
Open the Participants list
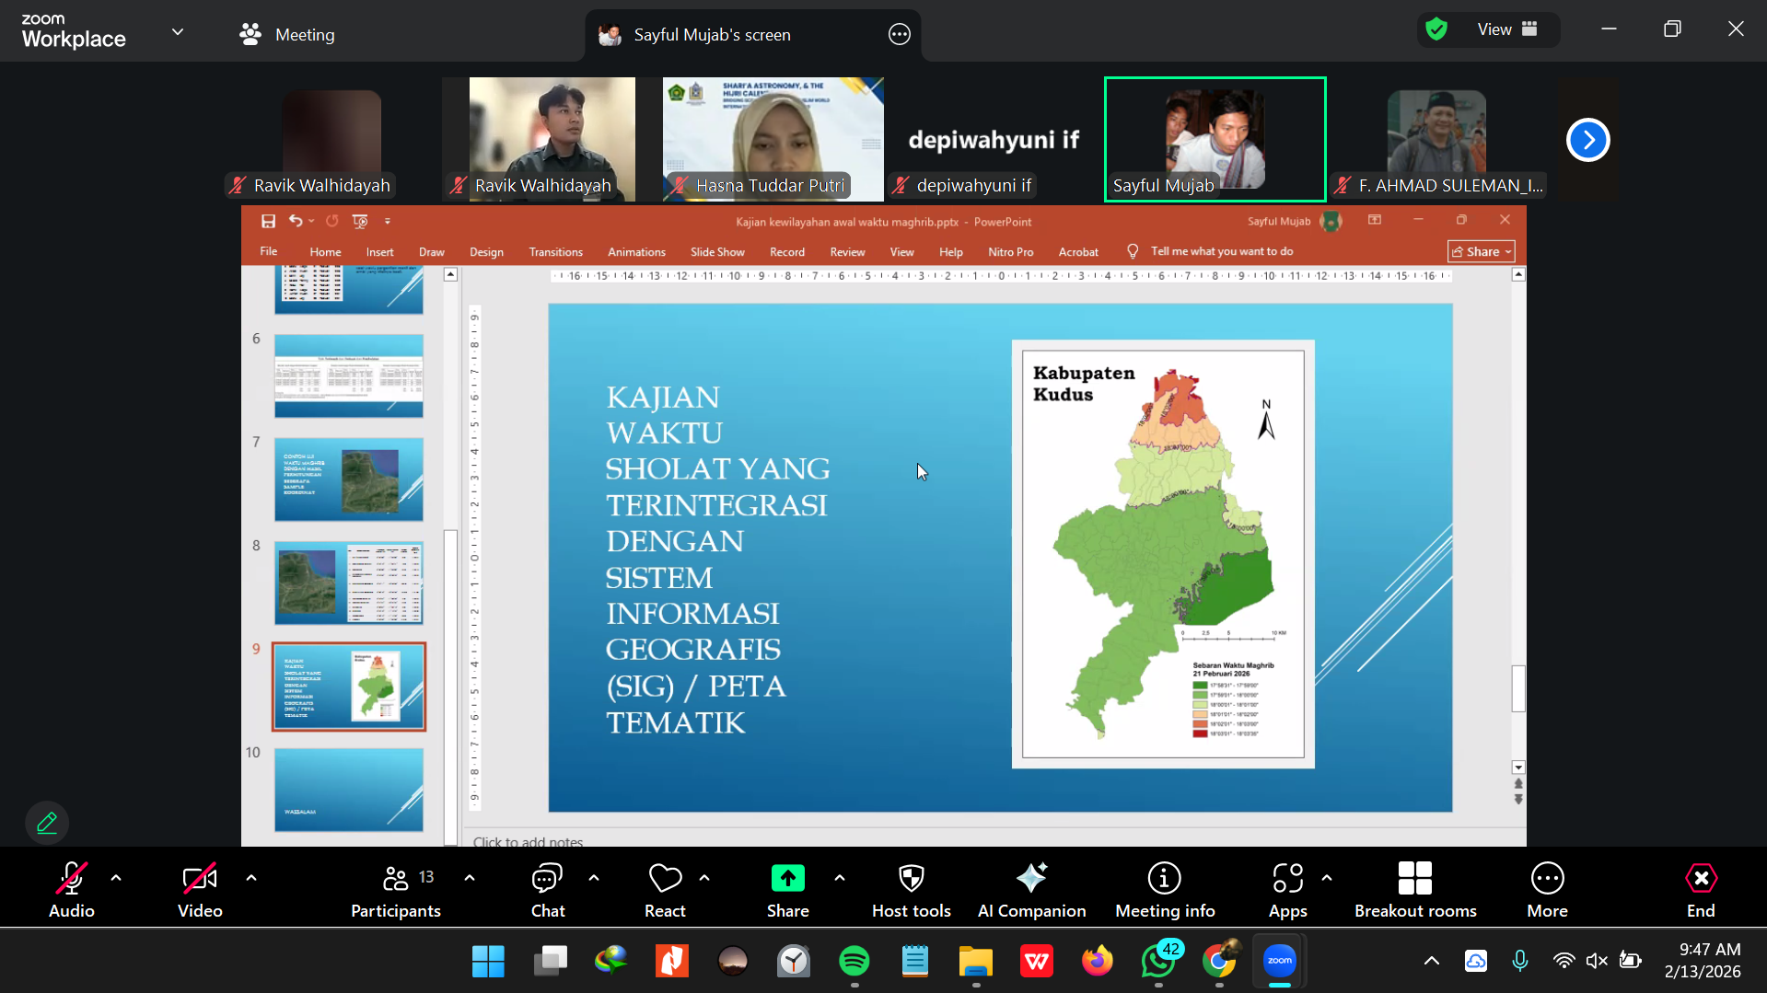[x=396, y=889]
